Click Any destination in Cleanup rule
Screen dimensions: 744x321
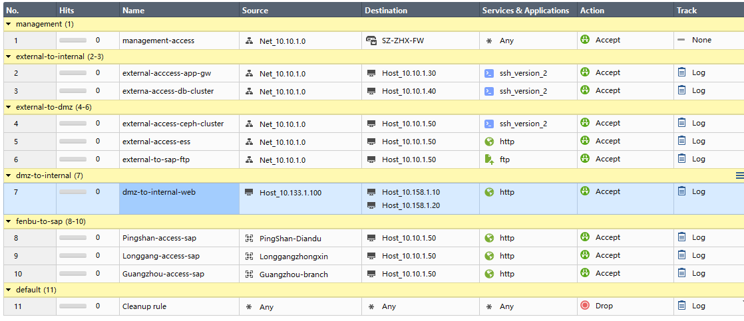point(389,307)
